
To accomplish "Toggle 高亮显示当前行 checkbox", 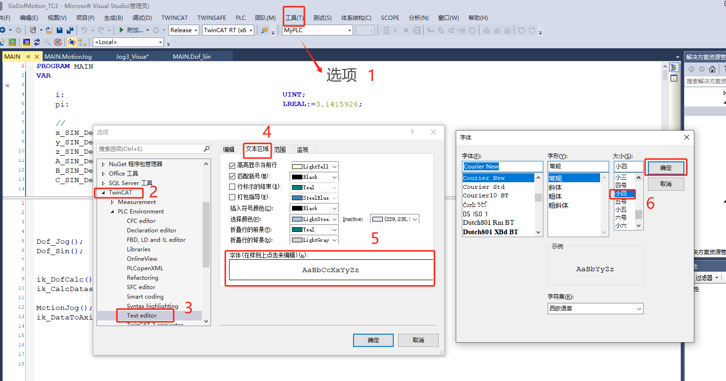I will point(232,166).
